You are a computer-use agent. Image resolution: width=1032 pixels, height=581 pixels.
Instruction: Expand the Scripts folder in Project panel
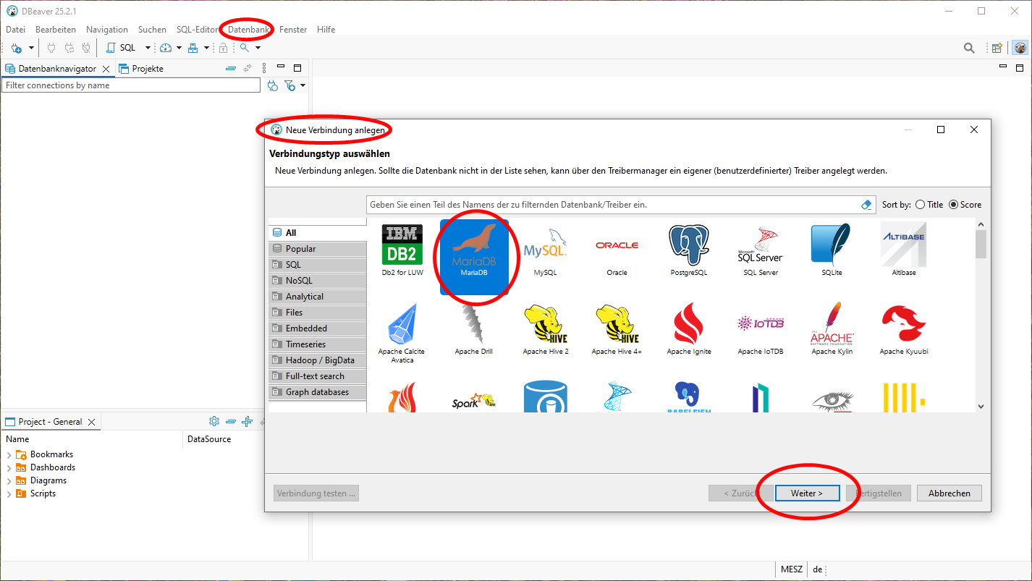coord(9,493)
